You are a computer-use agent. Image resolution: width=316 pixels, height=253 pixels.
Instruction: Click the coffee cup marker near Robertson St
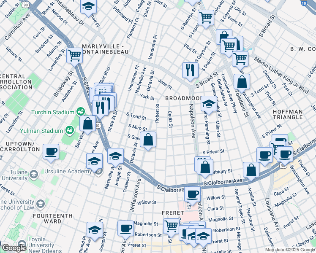125,229
